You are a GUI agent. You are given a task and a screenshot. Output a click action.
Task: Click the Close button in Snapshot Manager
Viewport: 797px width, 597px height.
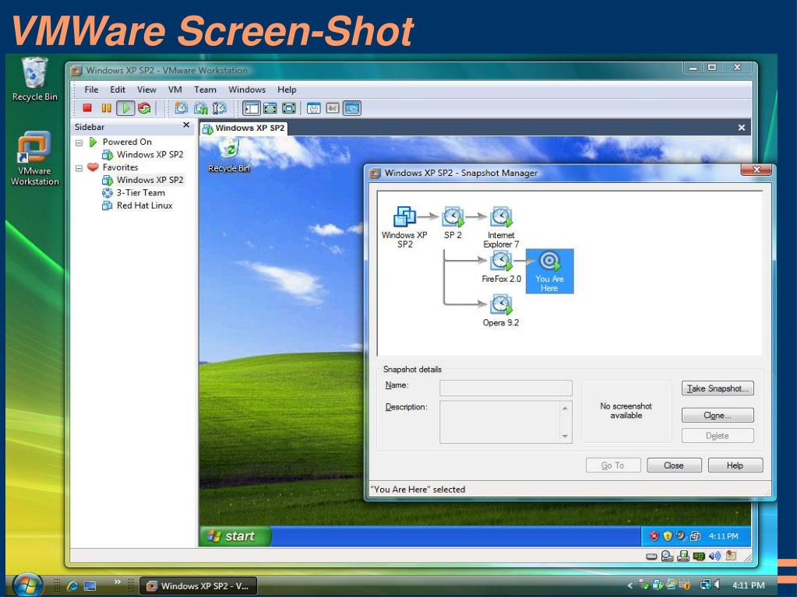tap(674, 465)
